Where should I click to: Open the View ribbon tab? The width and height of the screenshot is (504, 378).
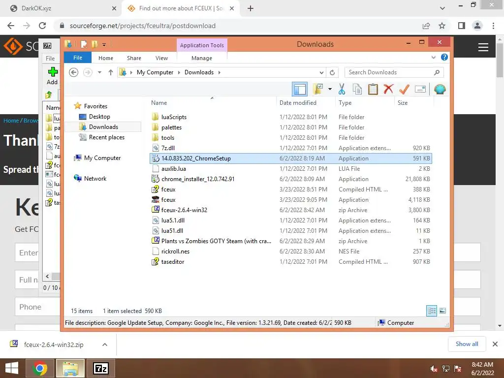[x=161, y=58]
